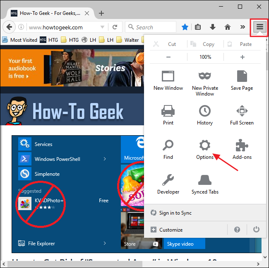Open the Add-ons puzzle piece
The height and width of the screenshot is (268, 269).
point(242,145)
